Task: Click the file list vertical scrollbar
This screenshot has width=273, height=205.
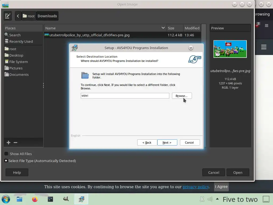Action: click(x=203, y=85)
